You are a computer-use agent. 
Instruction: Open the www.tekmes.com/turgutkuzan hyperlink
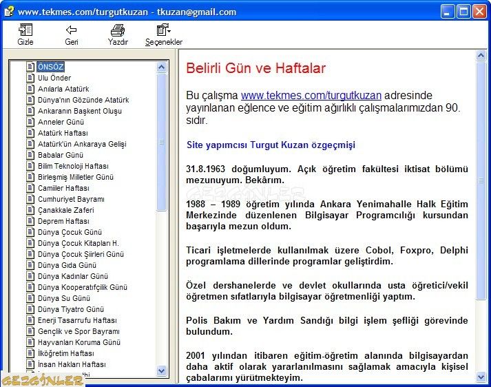coord(311,95)
